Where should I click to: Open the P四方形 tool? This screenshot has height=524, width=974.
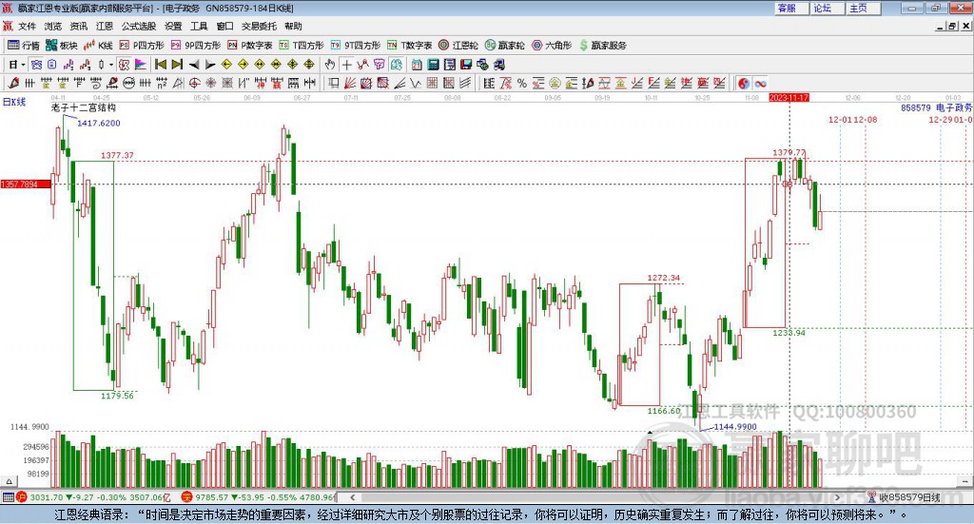[142, 46]
